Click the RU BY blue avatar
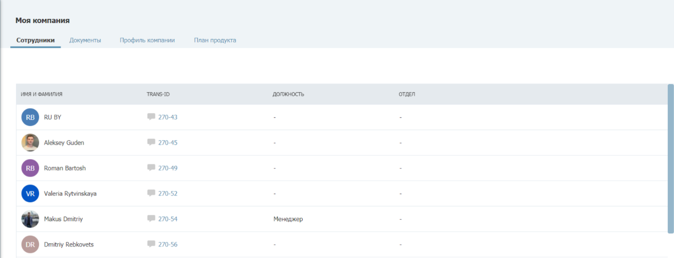The height and width of the screenshot is (258, 674). click(30, 117)
